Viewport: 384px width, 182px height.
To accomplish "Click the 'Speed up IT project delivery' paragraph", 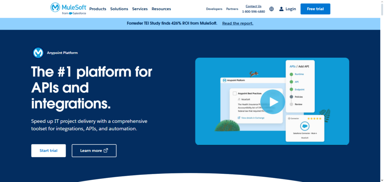I will pos(89,125).
